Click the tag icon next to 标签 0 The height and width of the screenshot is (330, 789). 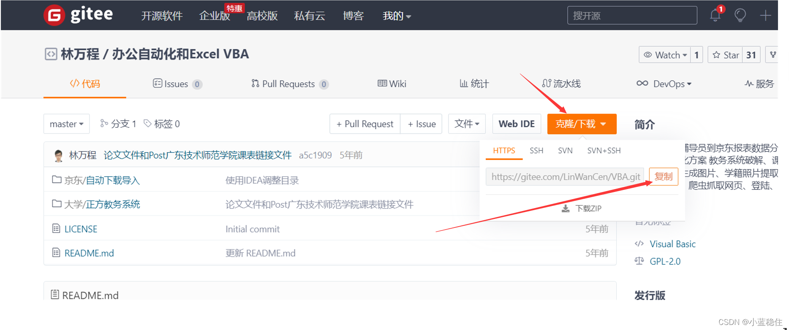pos(147,123)
